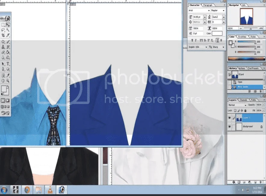Hide Layer 1 using its eye icon
The height and width of the screenshot is (196, 266).
229,118
